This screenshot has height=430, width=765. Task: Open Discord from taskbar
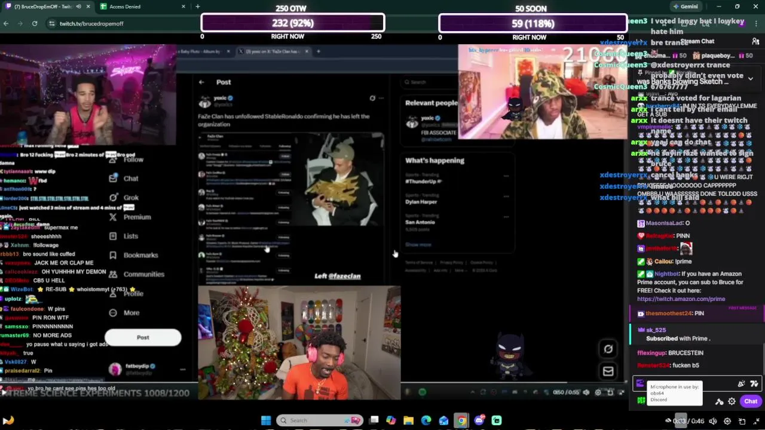pyautogui.click(x=479, y=420)
